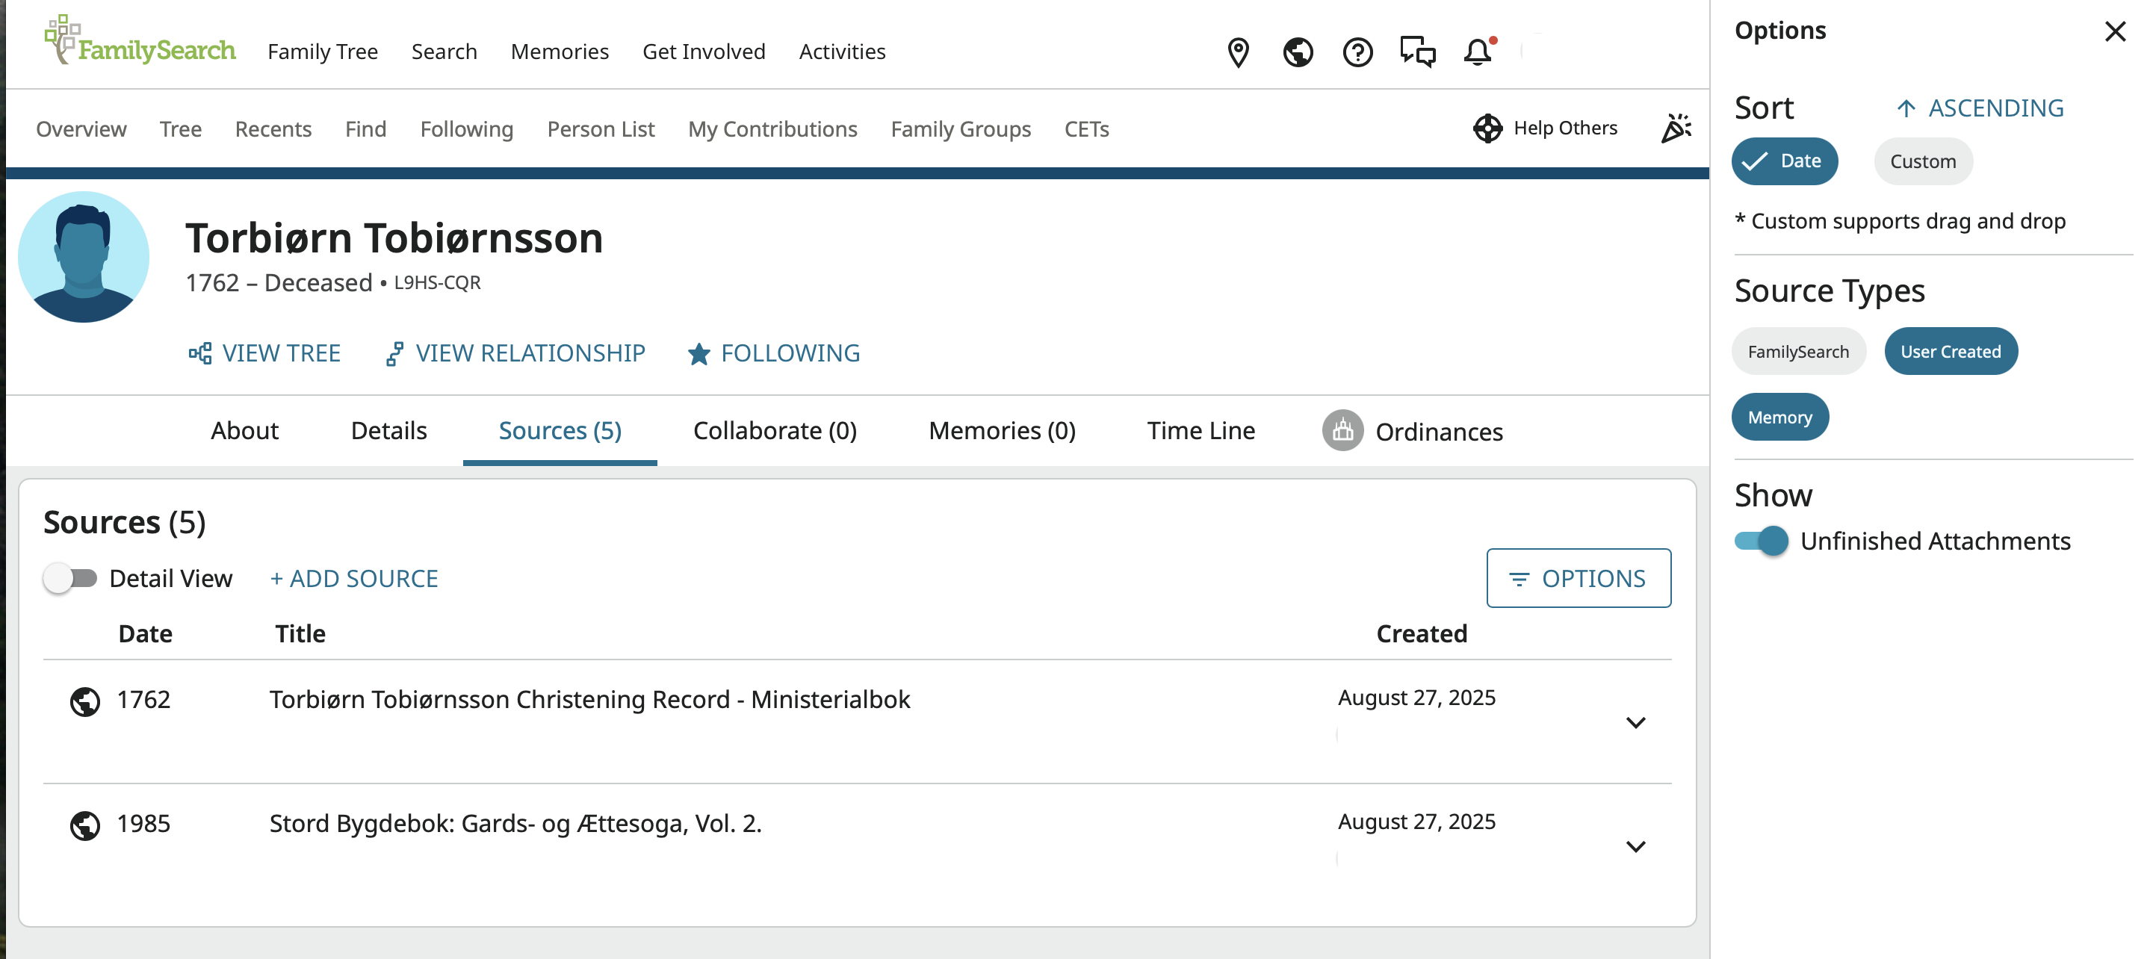Open the notifications bell
Screen dimensions: 2156x959
tap(1477, 52)
